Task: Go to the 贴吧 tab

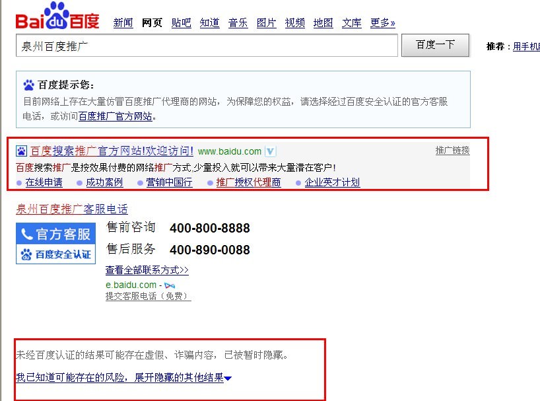Action: 181,23
